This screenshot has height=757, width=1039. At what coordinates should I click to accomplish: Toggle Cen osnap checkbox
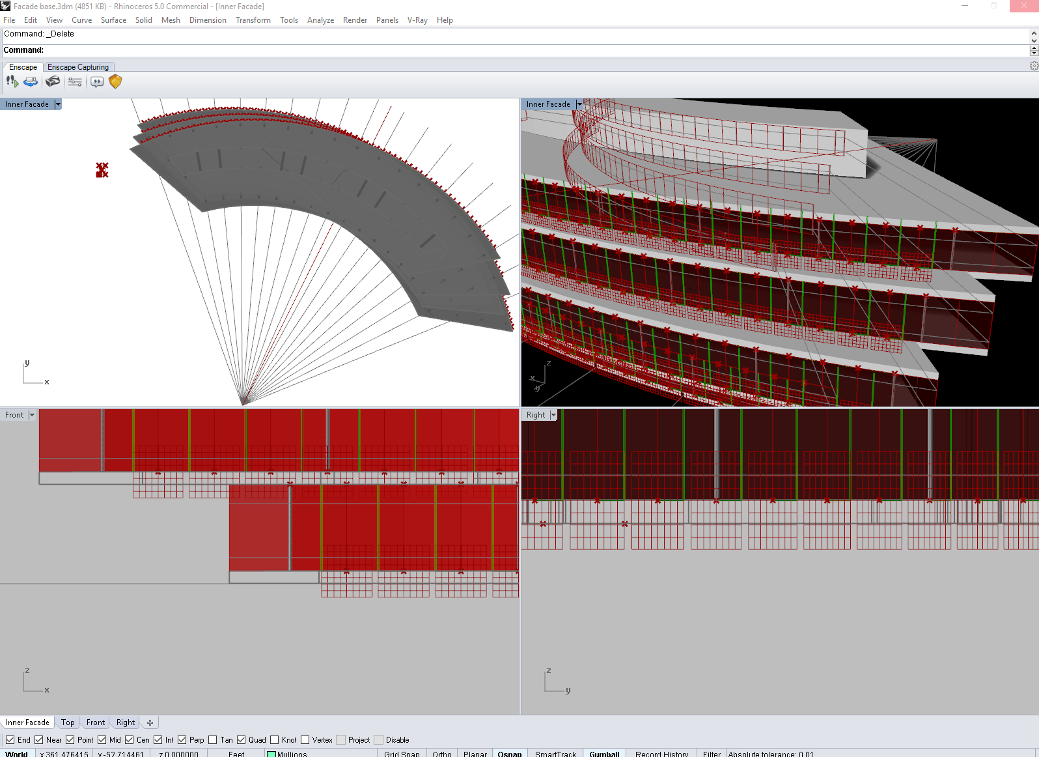[129, 740]
